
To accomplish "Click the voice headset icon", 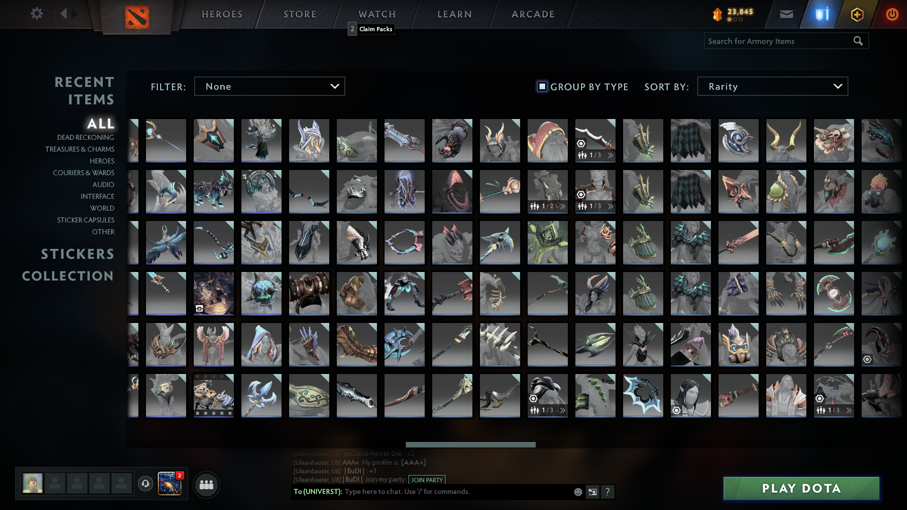I will click(x=145, y=484).
